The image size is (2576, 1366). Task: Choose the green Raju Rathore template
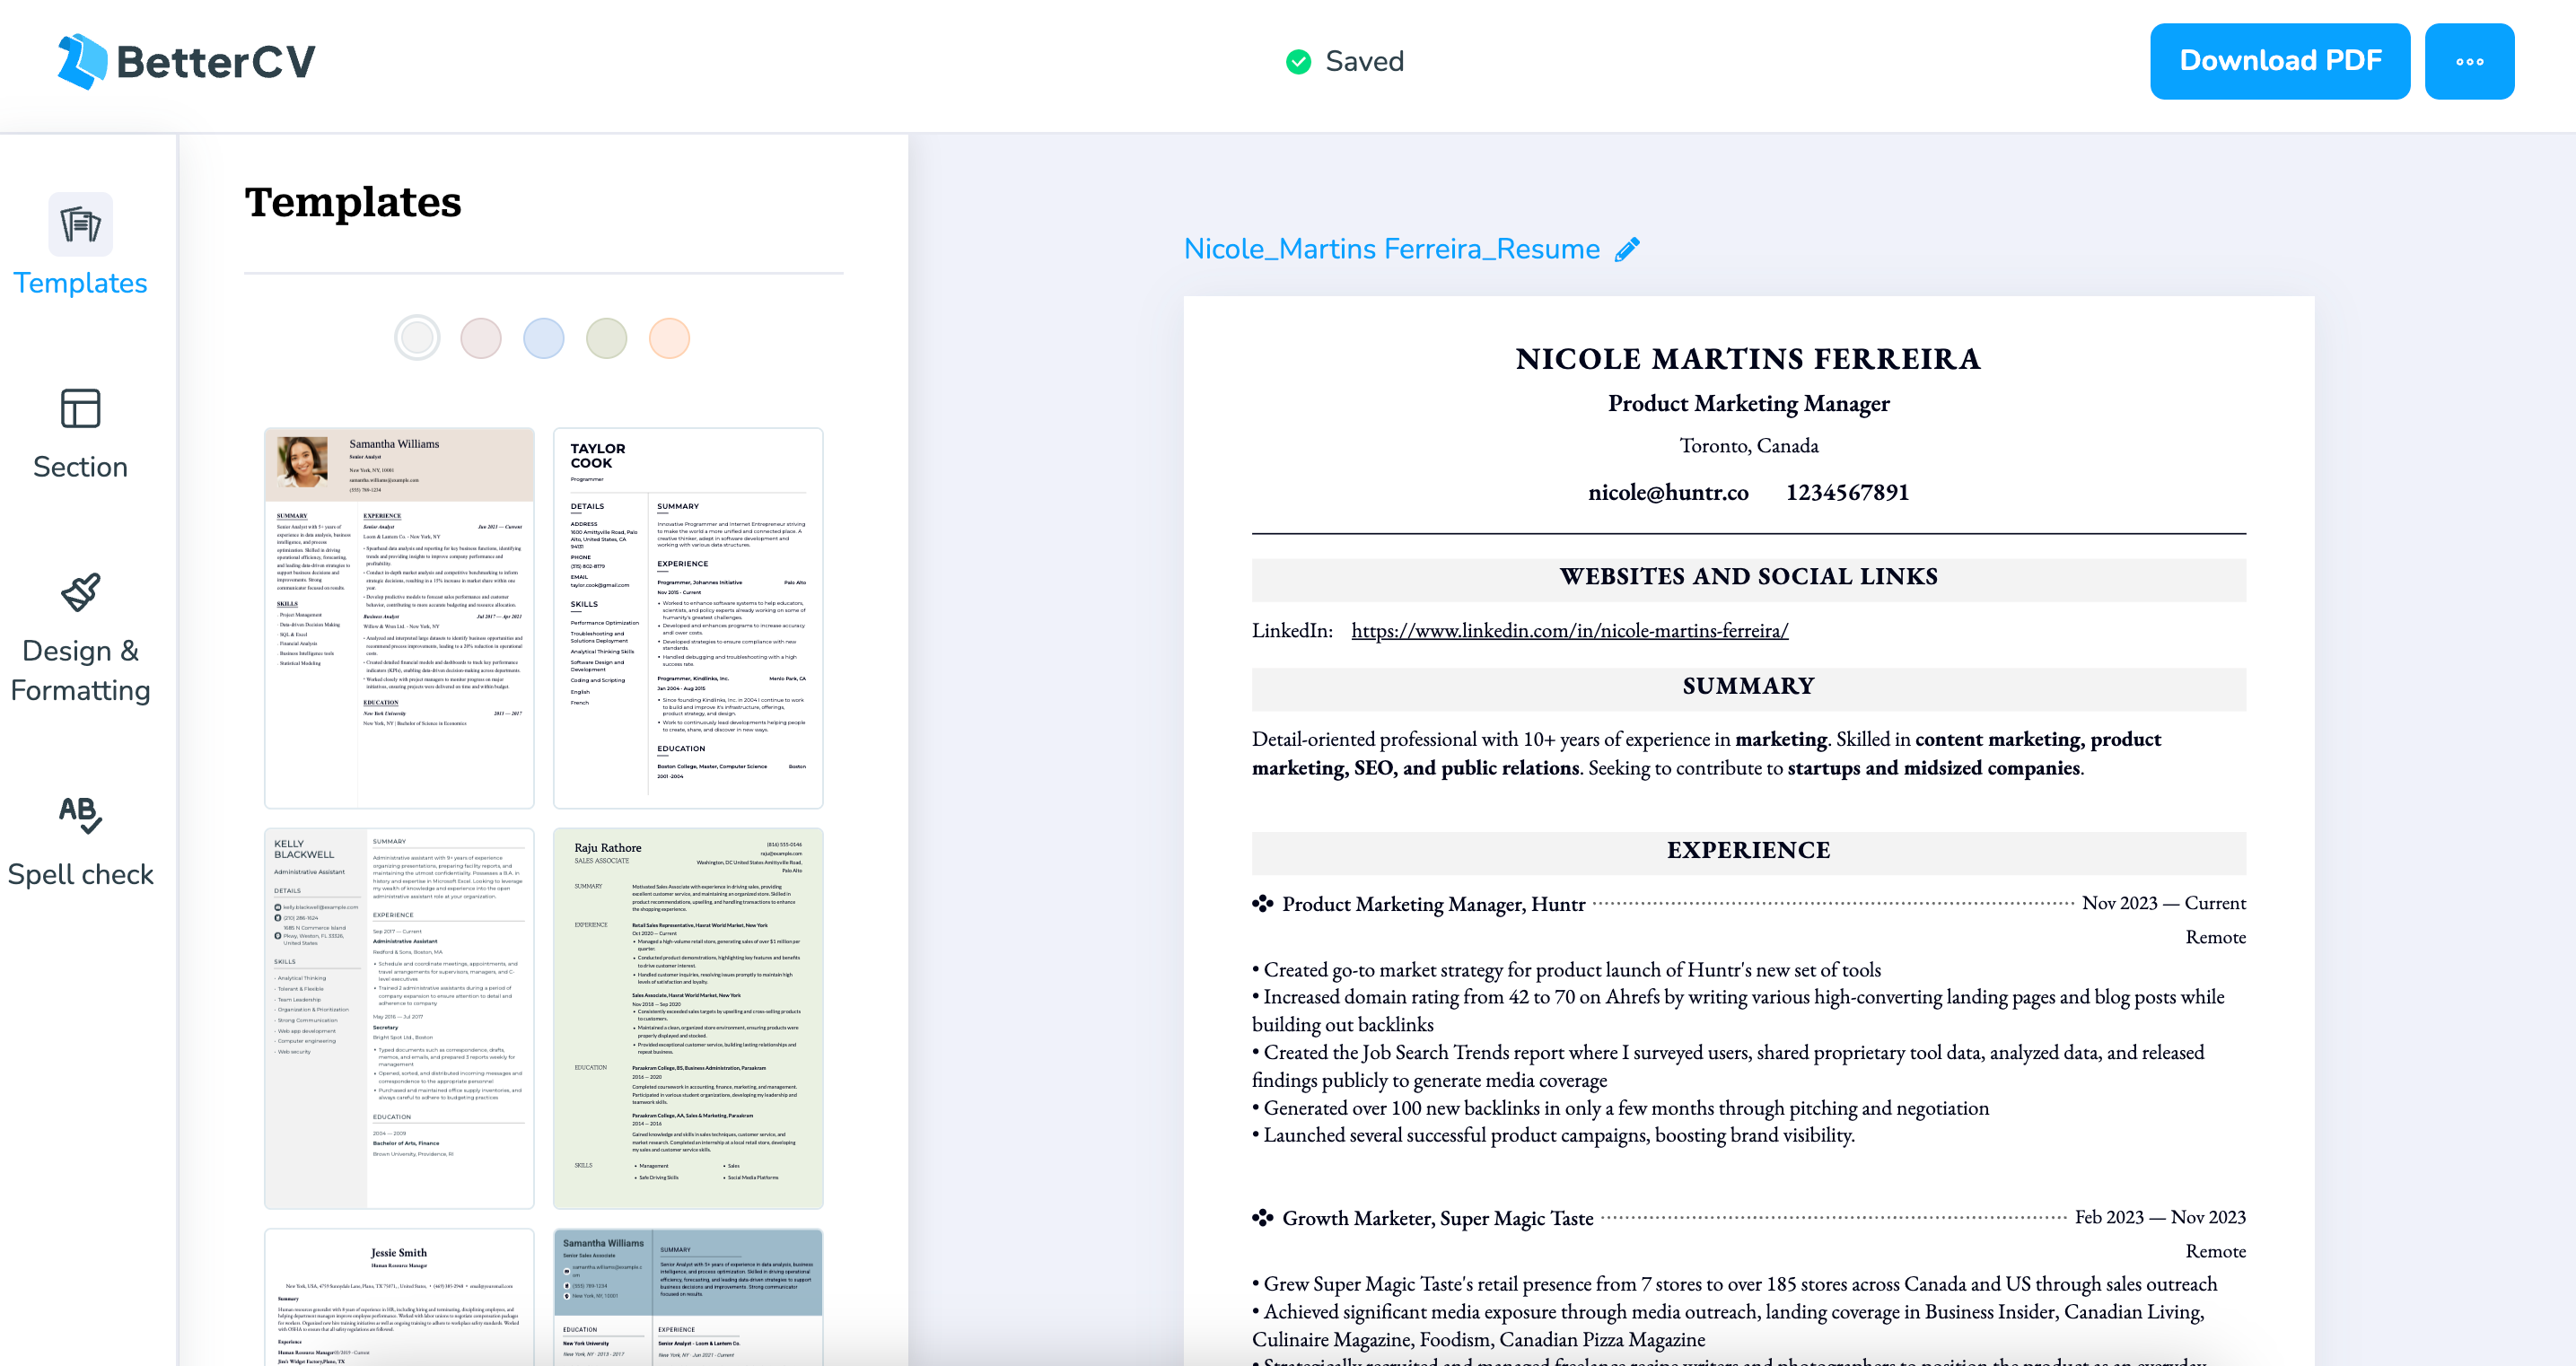(x=688, y=1018)
